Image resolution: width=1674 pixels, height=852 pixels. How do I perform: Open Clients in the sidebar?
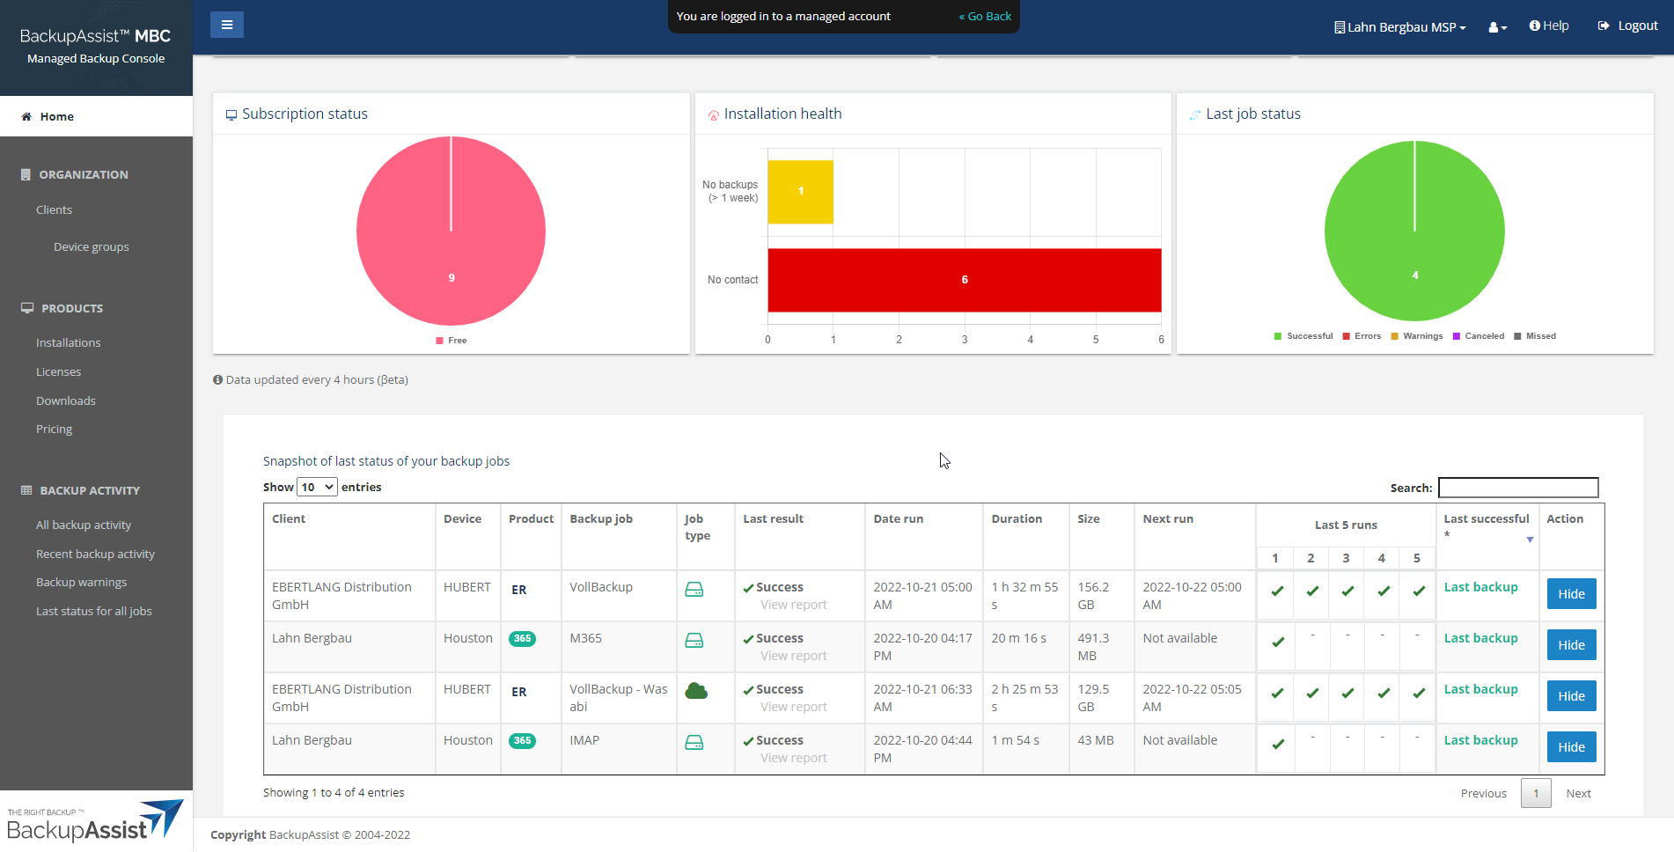click(x=54, y=209)
